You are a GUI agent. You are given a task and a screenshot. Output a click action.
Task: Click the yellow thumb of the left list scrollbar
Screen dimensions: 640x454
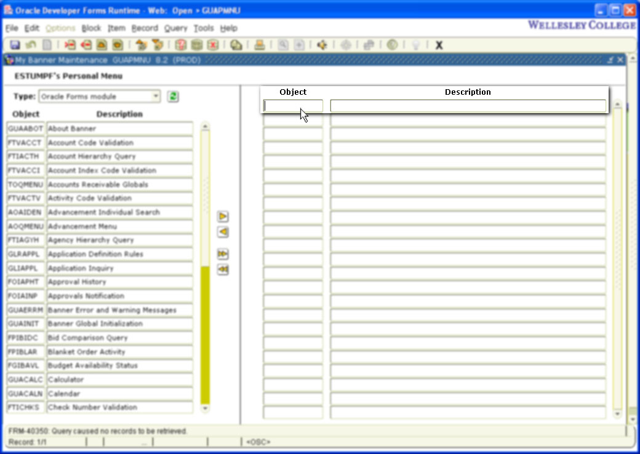coord(206,335)
